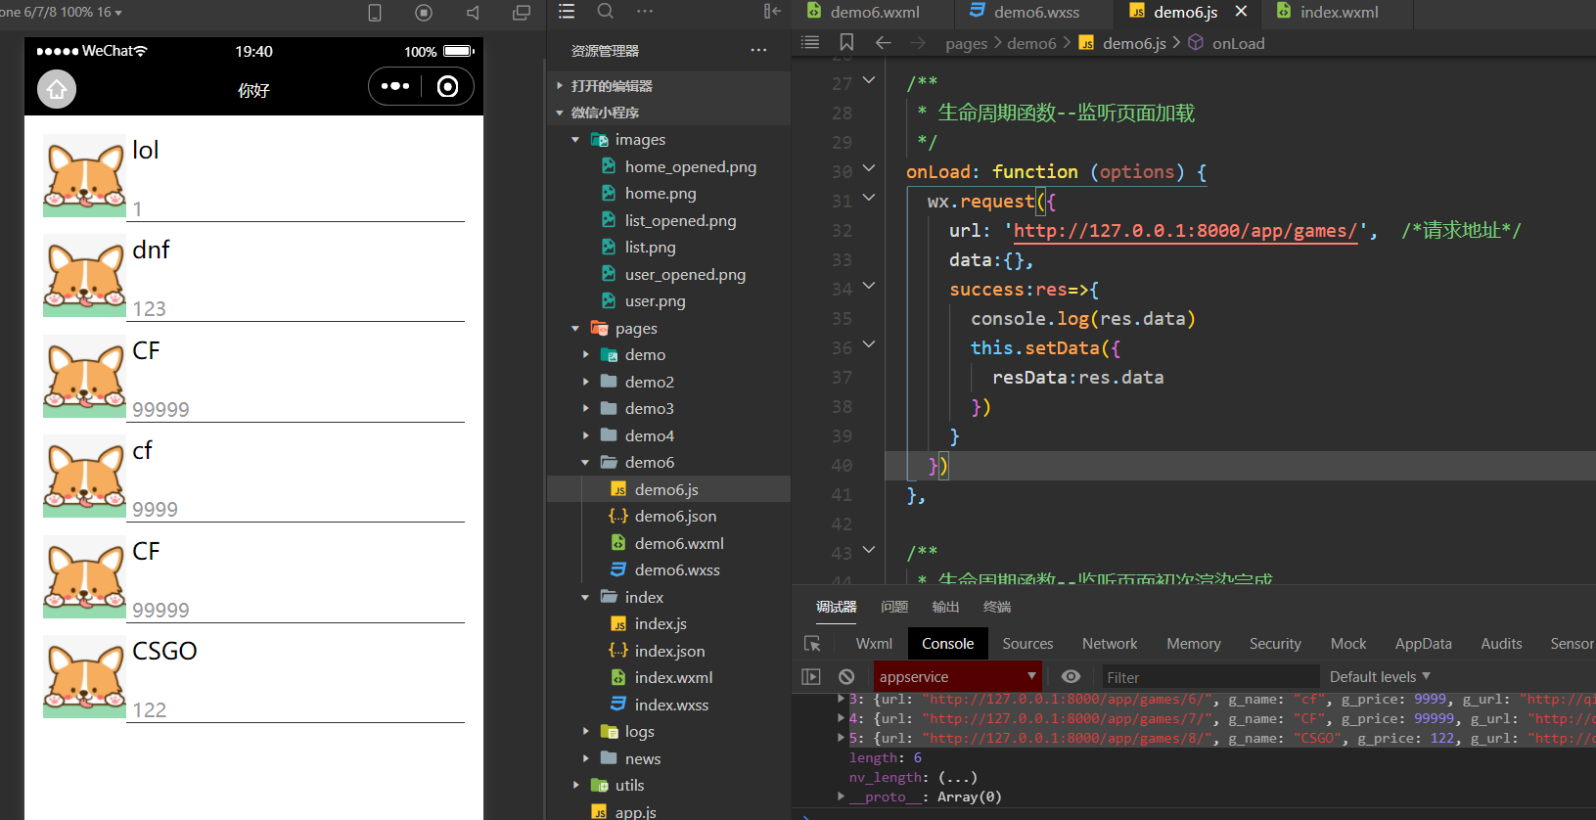Viewport: 1596px width, 820px height.
Task: Click the bookmark icon in editor toolbar
Action: point(846,42)
